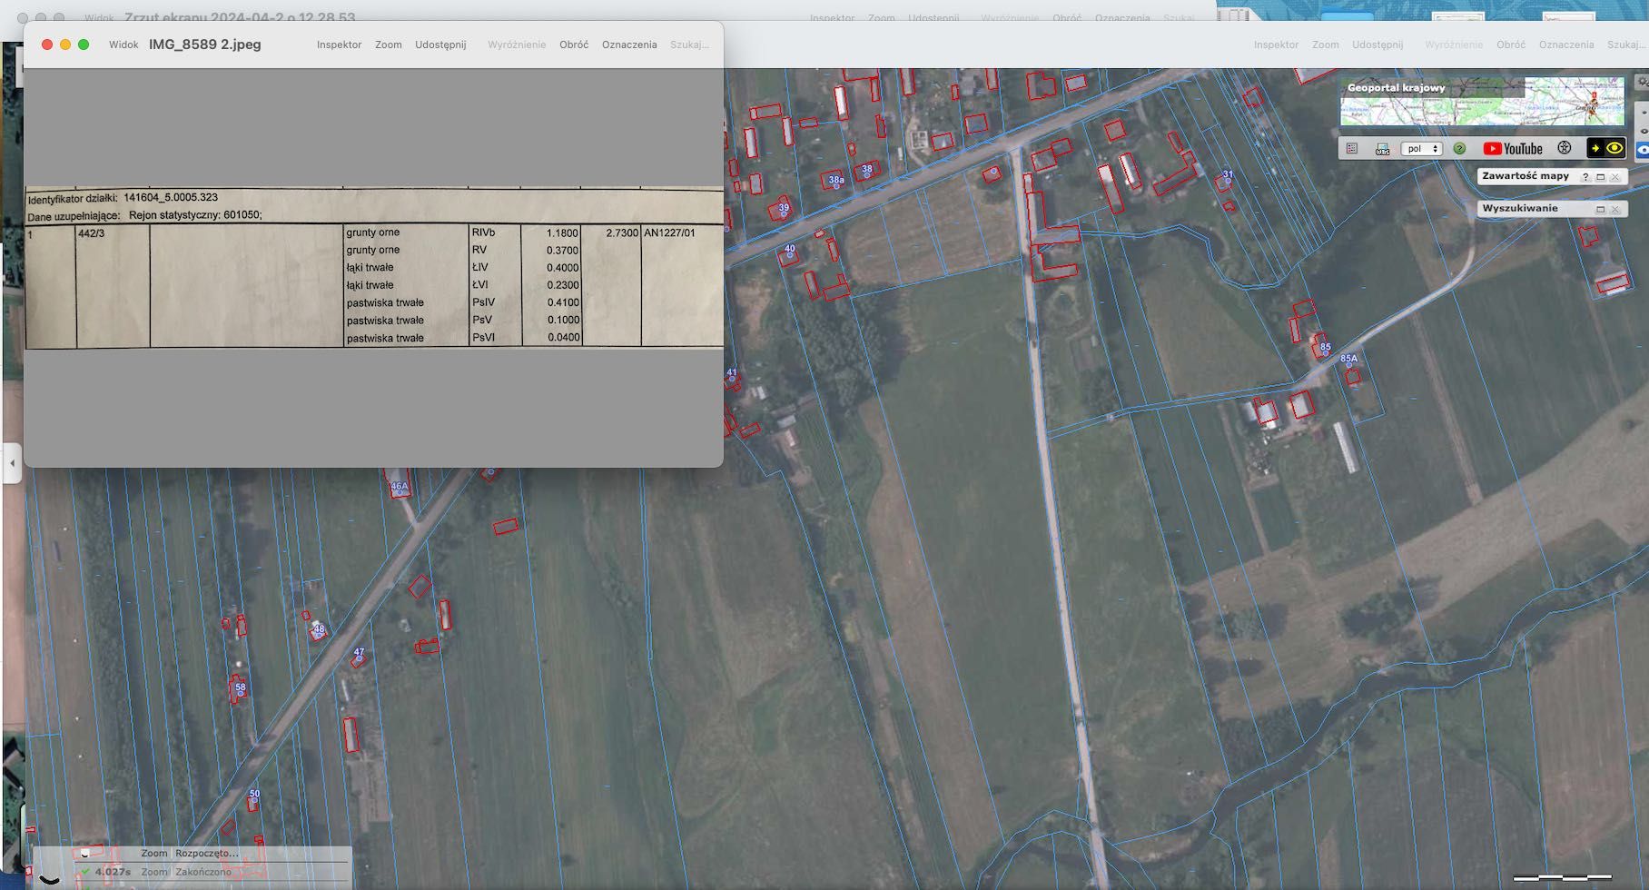Screen dimensions: 1649x890
Task: Click the Rozpoczęto status entry
Action: (x=206, y=854)
